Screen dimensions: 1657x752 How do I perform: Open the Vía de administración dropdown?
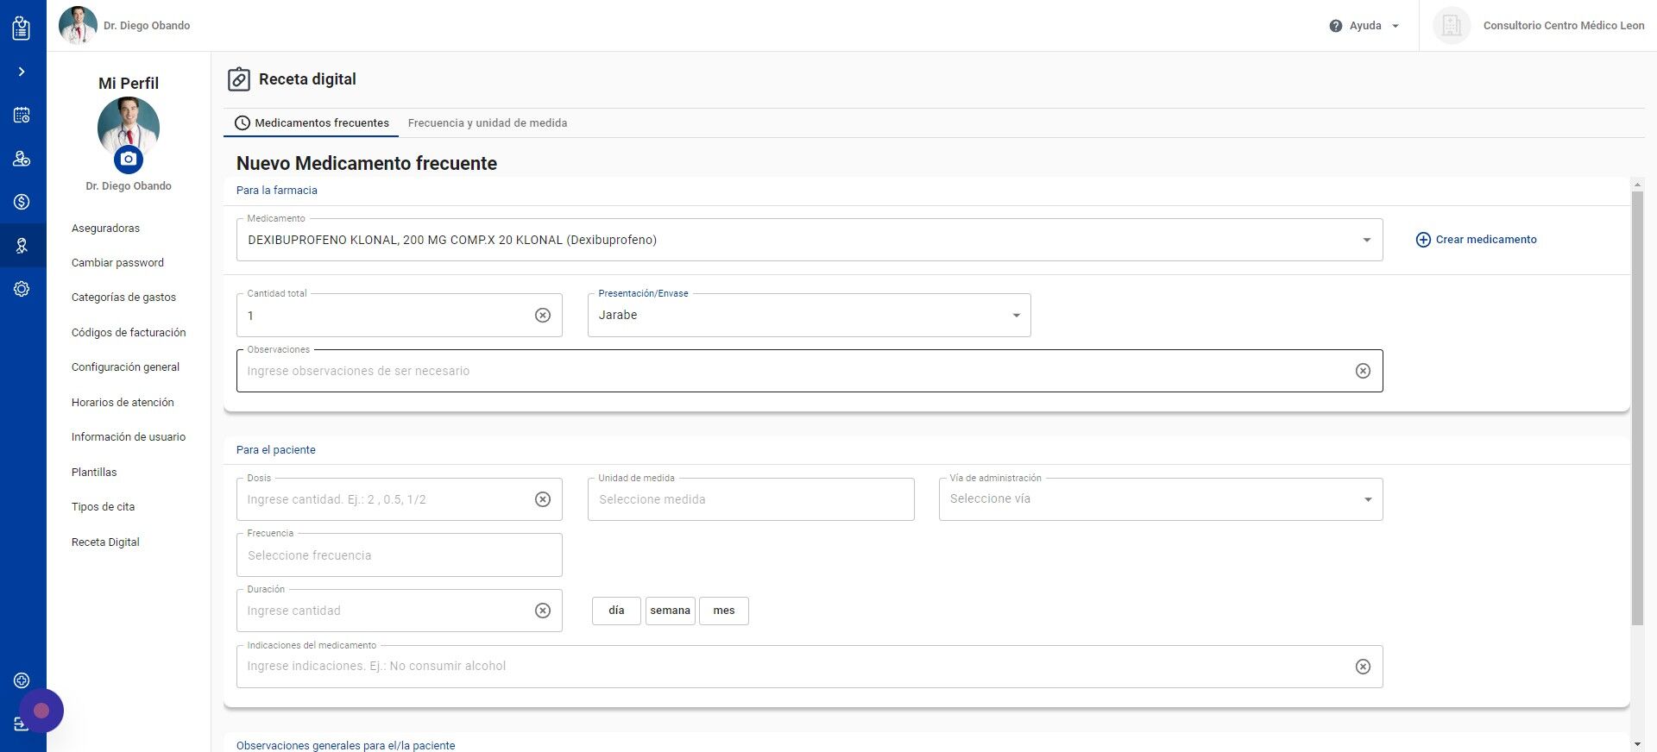coord(1161,499)
